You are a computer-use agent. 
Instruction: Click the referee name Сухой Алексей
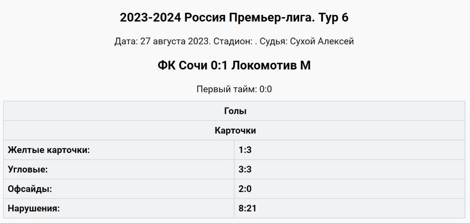coord(322,41)
